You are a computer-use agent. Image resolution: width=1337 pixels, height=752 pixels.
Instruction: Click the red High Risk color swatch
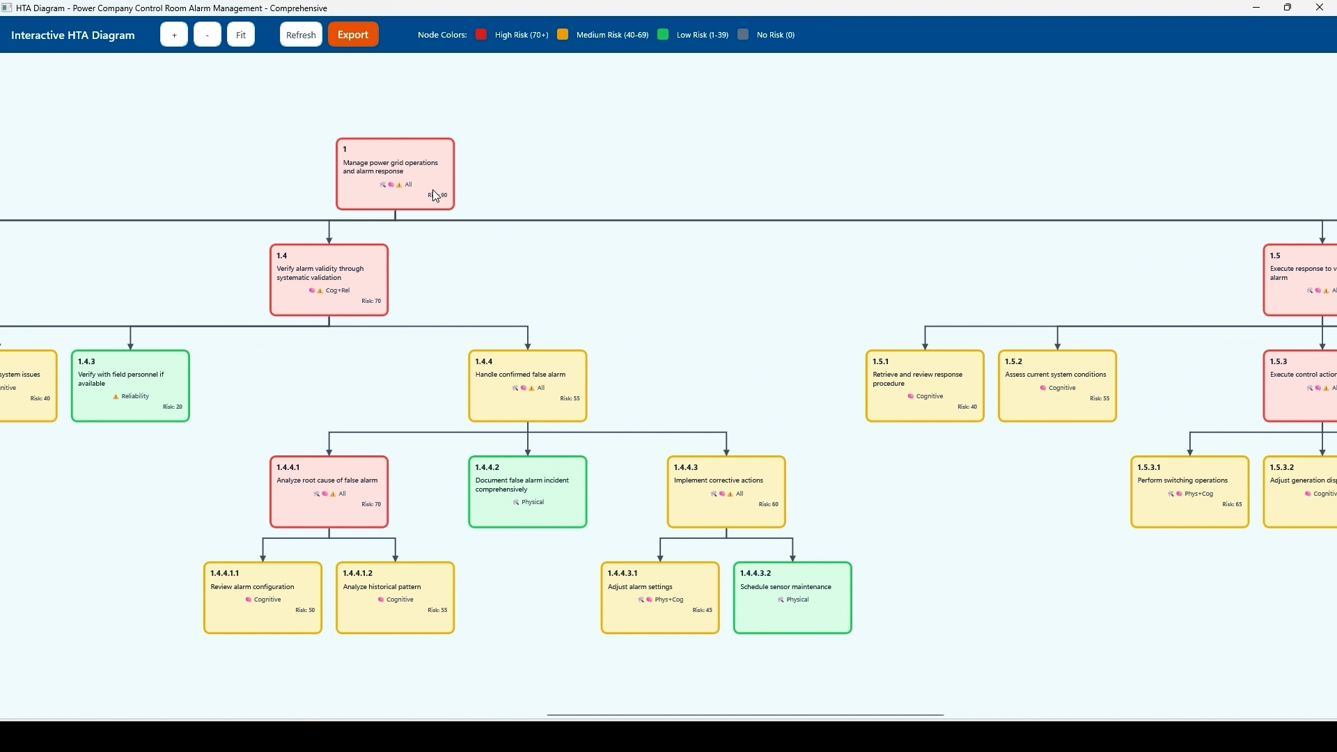[481, 35]
